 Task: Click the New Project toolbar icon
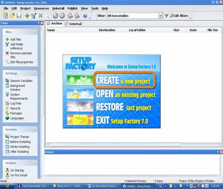[5, 16]
